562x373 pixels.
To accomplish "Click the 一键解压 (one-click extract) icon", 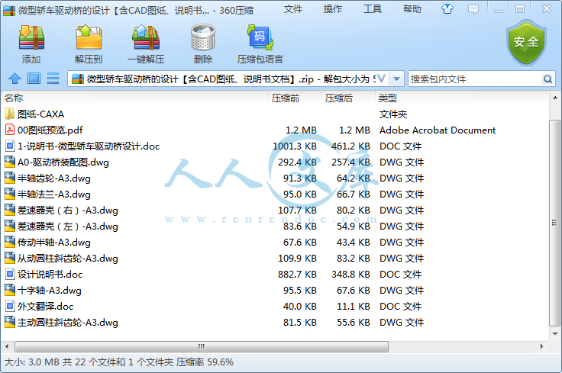I will (x=146, y=37).
